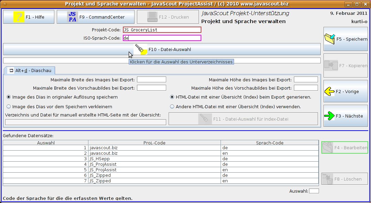Click the Auswahl number field below the table
The image size is (371, 203).
tap(314, 191)
